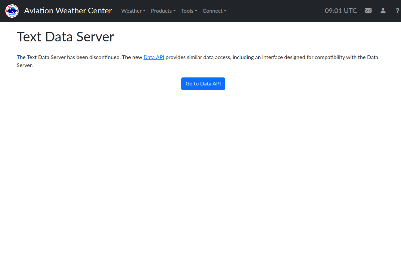Screen dimensions: 401x267
Task: Open the Connect menu
Action: tap(215, 11)
